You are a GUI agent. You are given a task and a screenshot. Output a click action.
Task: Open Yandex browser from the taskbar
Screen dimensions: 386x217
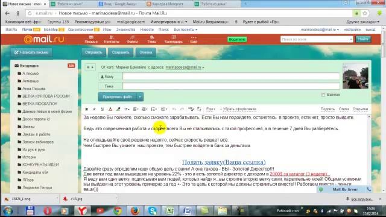tap(82, 211)
